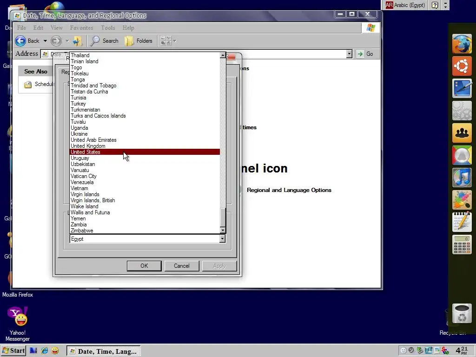
Task: Select Thailand in country list
Action: 145,55
